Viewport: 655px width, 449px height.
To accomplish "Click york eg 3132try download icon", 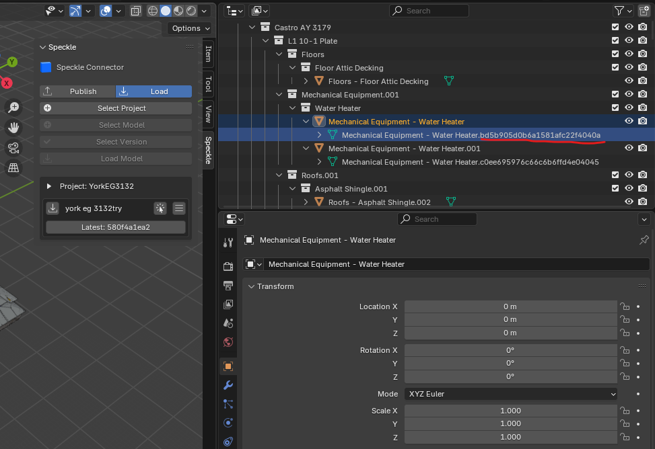I will 53,208.
